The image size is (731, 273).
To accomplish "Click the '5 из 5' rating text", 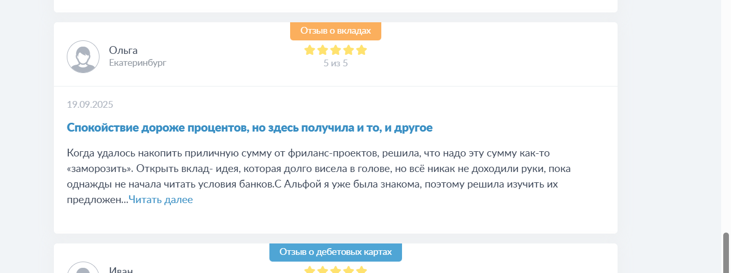I will (x=336, y=64).
